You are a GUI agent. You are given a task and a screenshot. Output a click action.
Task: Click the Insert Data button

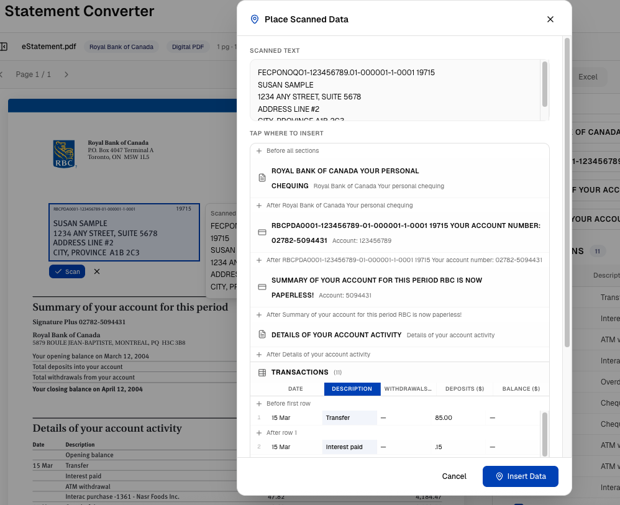[x=520, y=476]
